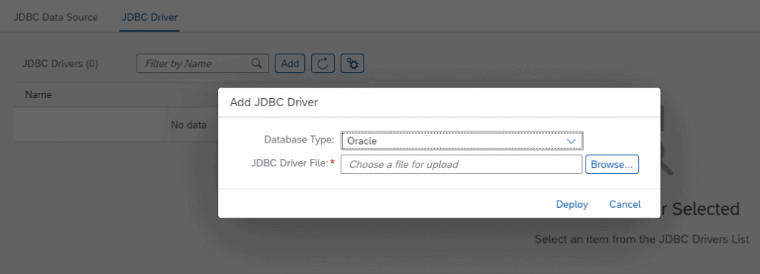Cancel the Add JDBC Driver dialog
This screenshot has height=274, width=760.
click(625, 204)
